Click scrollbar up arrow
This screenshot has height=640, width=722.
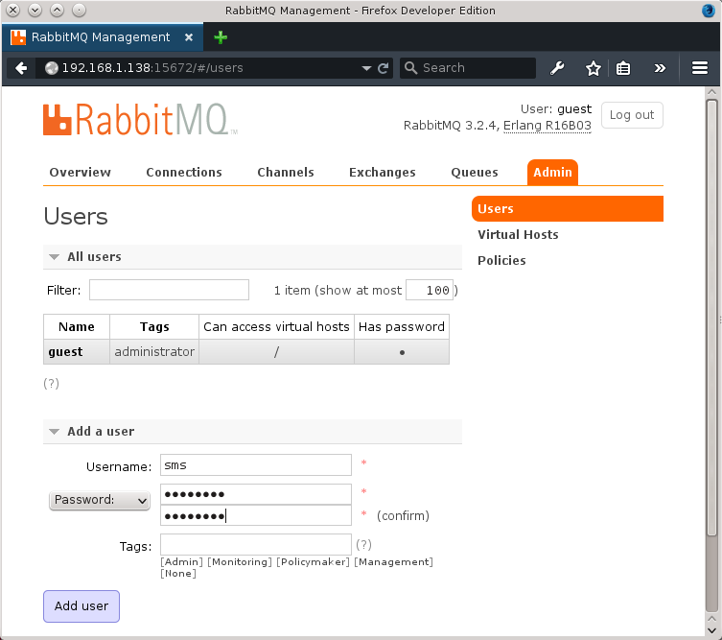[711, 92]
